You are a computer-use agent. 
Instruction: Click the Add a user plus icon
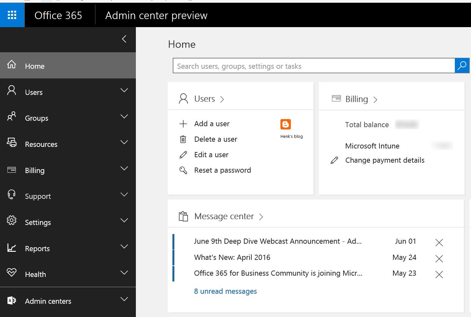click(x=183, y=124)
